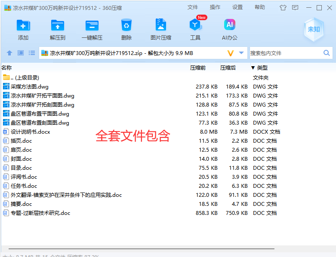Click the DWG icon of 采煤方法图.dwg
The height and width of the screenshot is (257, 336).
(x=6, y=86)
